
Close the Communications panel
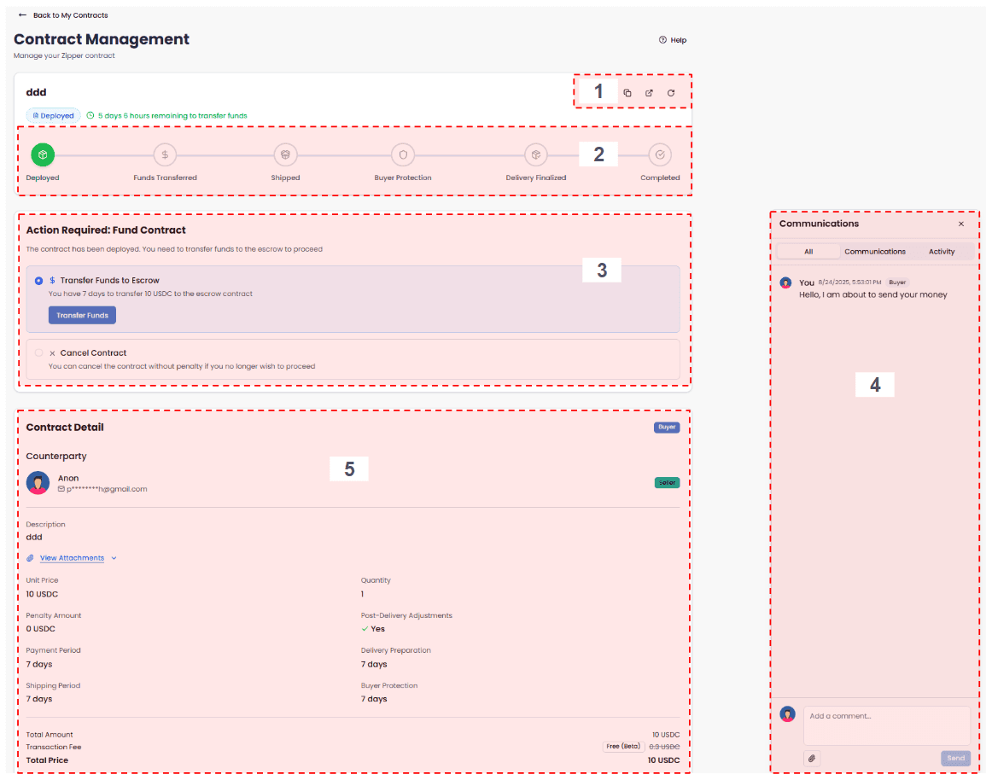pyautogui.click(x=961, y=224)
